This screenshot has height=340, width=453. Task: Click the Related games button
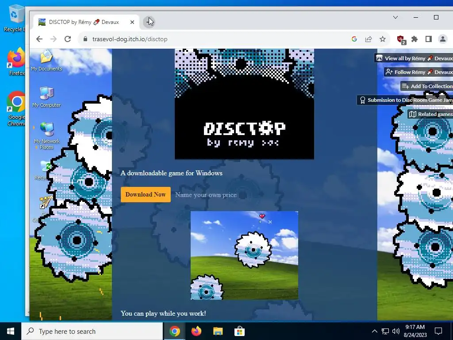point(430,114)
